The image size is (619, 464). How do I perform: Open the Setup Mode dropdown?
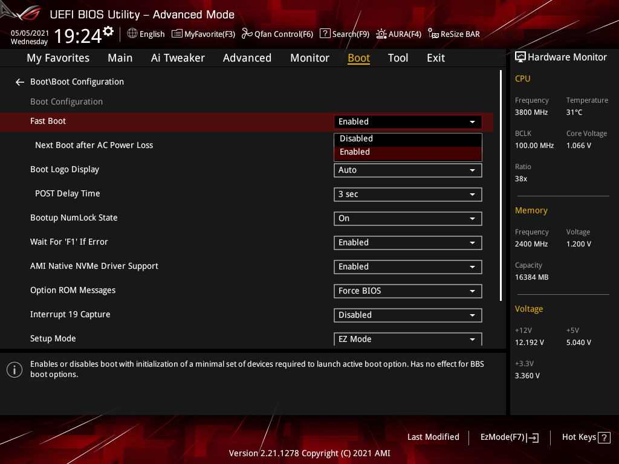click(x=408, y=339)
